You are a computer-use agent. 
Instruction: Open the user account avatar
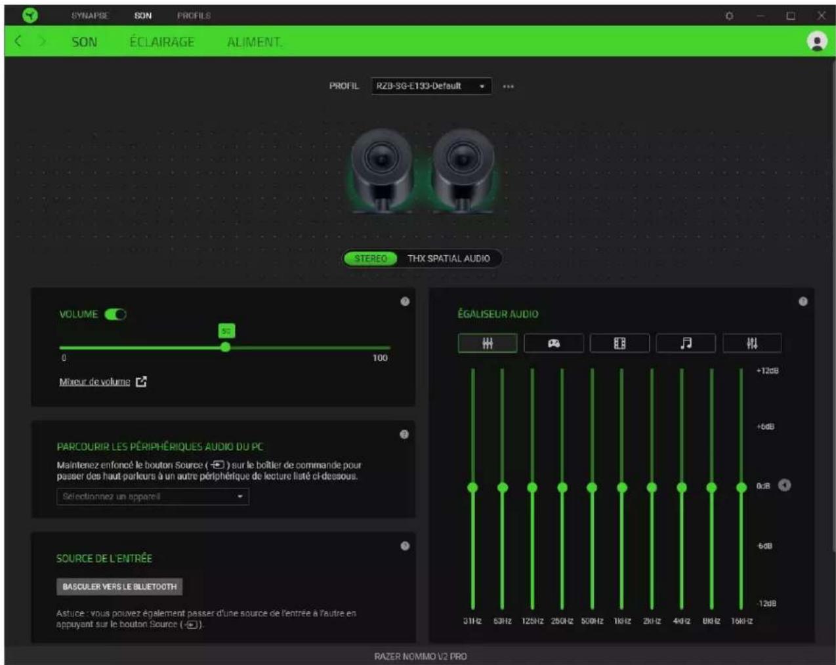(x=816, y=41)
